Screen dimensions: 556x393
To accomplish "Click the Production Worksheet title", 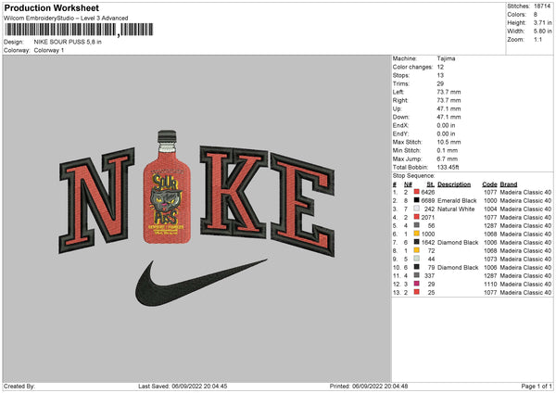I will 51,7.
